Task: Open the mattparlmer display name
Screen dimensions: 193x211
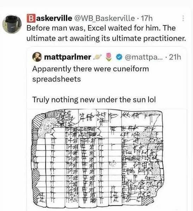Action: [67, 57]
